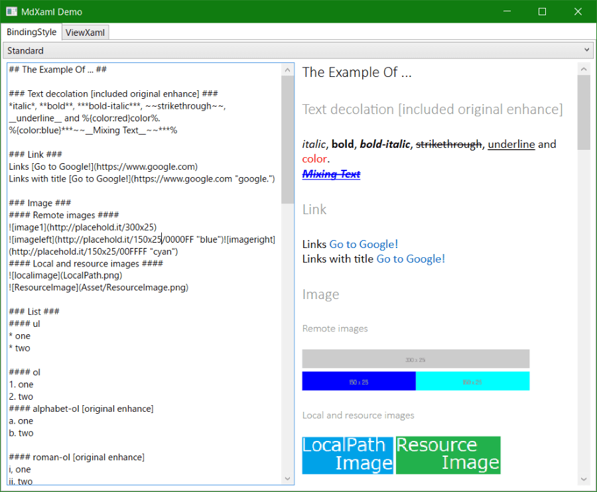
Task: Click the gray 300x25 placeholder image
Action: coord(415,358)
